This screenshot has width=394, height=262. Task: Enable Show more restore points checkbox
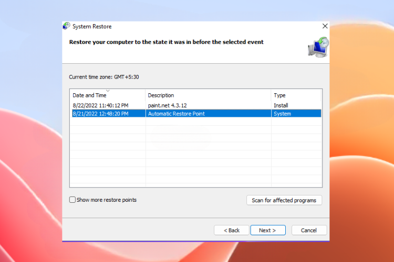(x=72, y=200)
